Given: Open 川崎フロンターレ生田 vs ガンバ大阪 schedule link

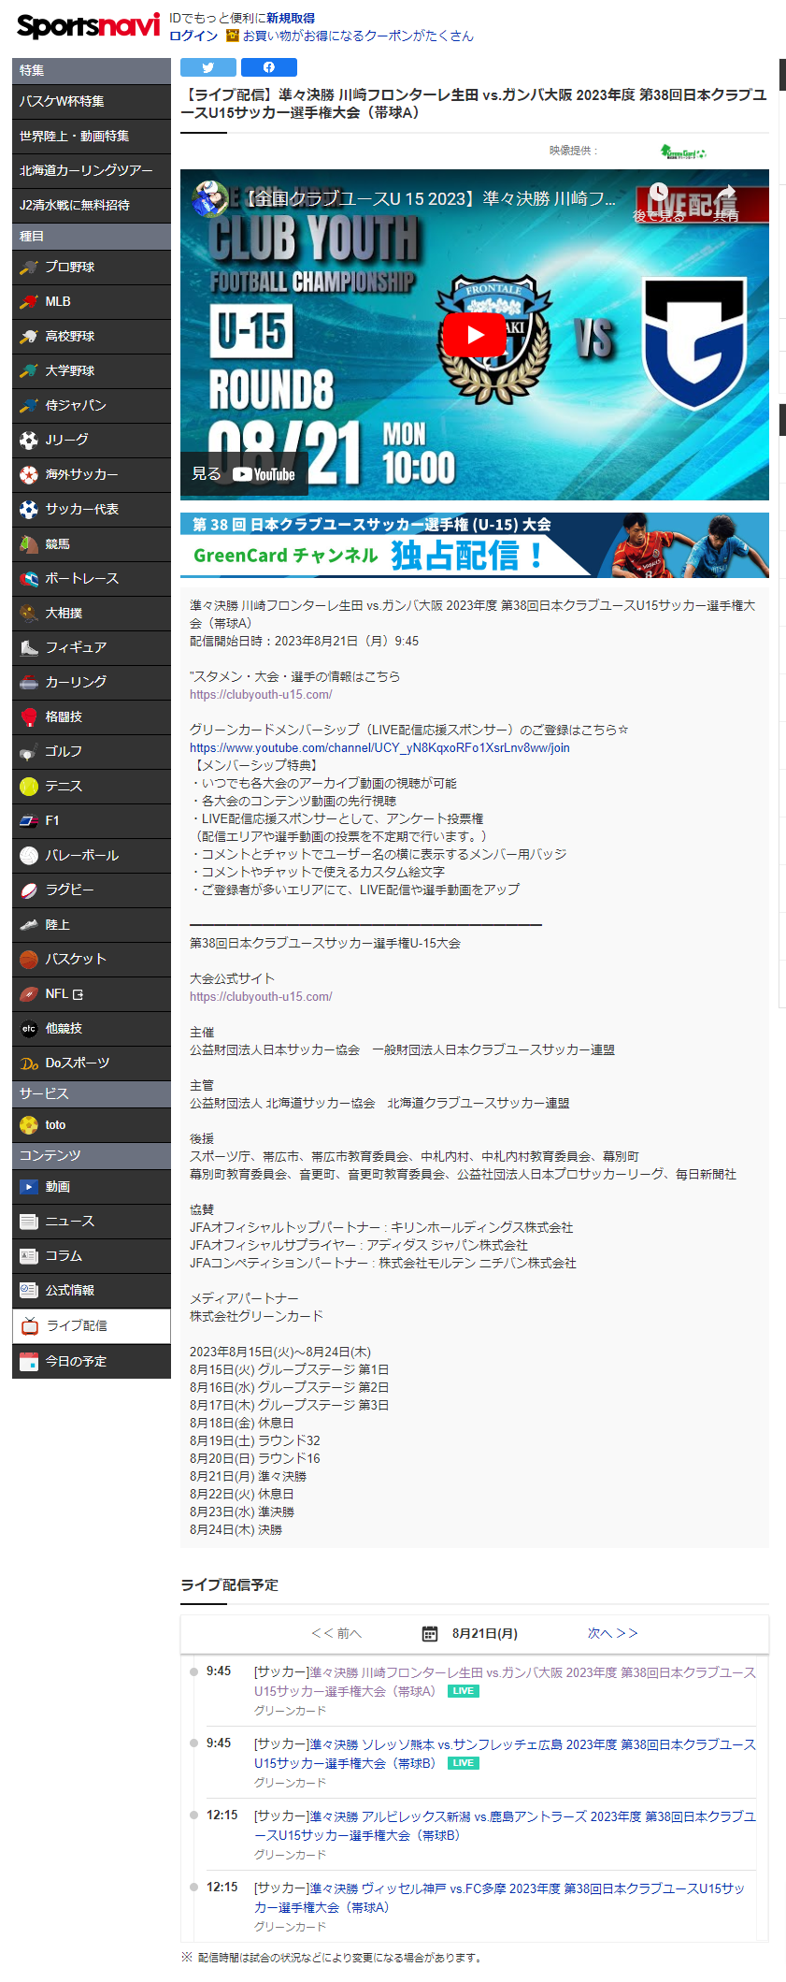Looking at the screenshot, I should [x=505, y=1682].
